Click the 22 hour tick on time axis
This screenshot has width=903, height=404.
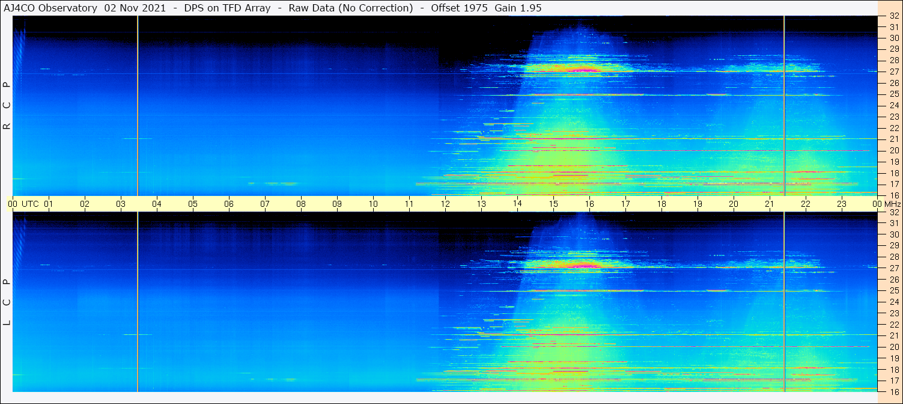click(x=806, y=204)
